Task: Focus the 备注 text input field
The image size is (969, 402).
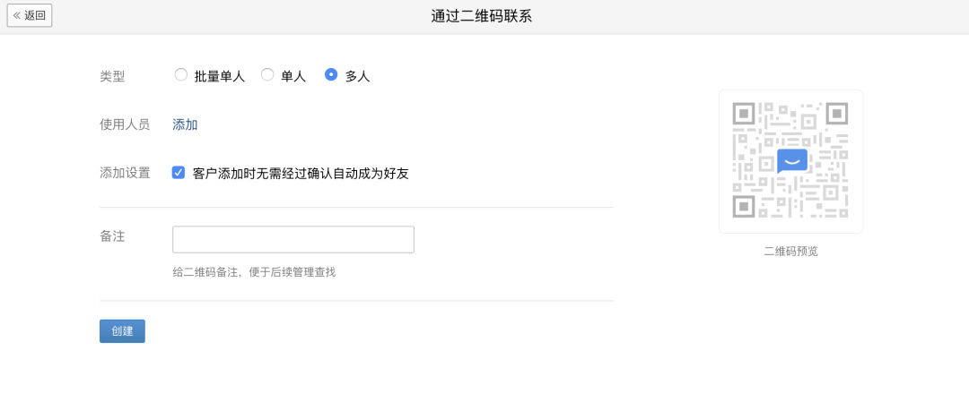Action: [x=292, y=239]
